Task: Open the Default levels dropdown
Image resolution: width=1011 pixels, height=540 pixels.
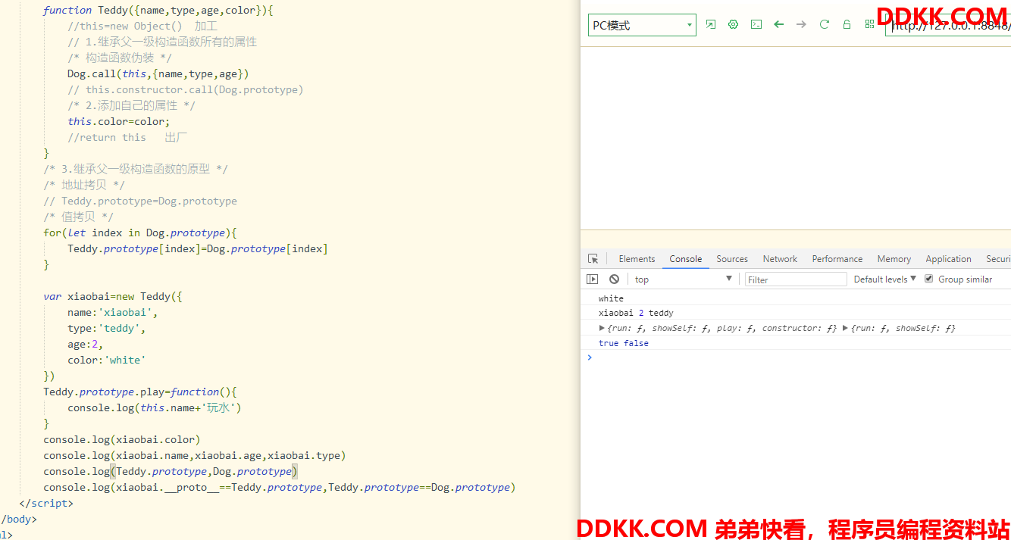Action: tap(884, 279)
